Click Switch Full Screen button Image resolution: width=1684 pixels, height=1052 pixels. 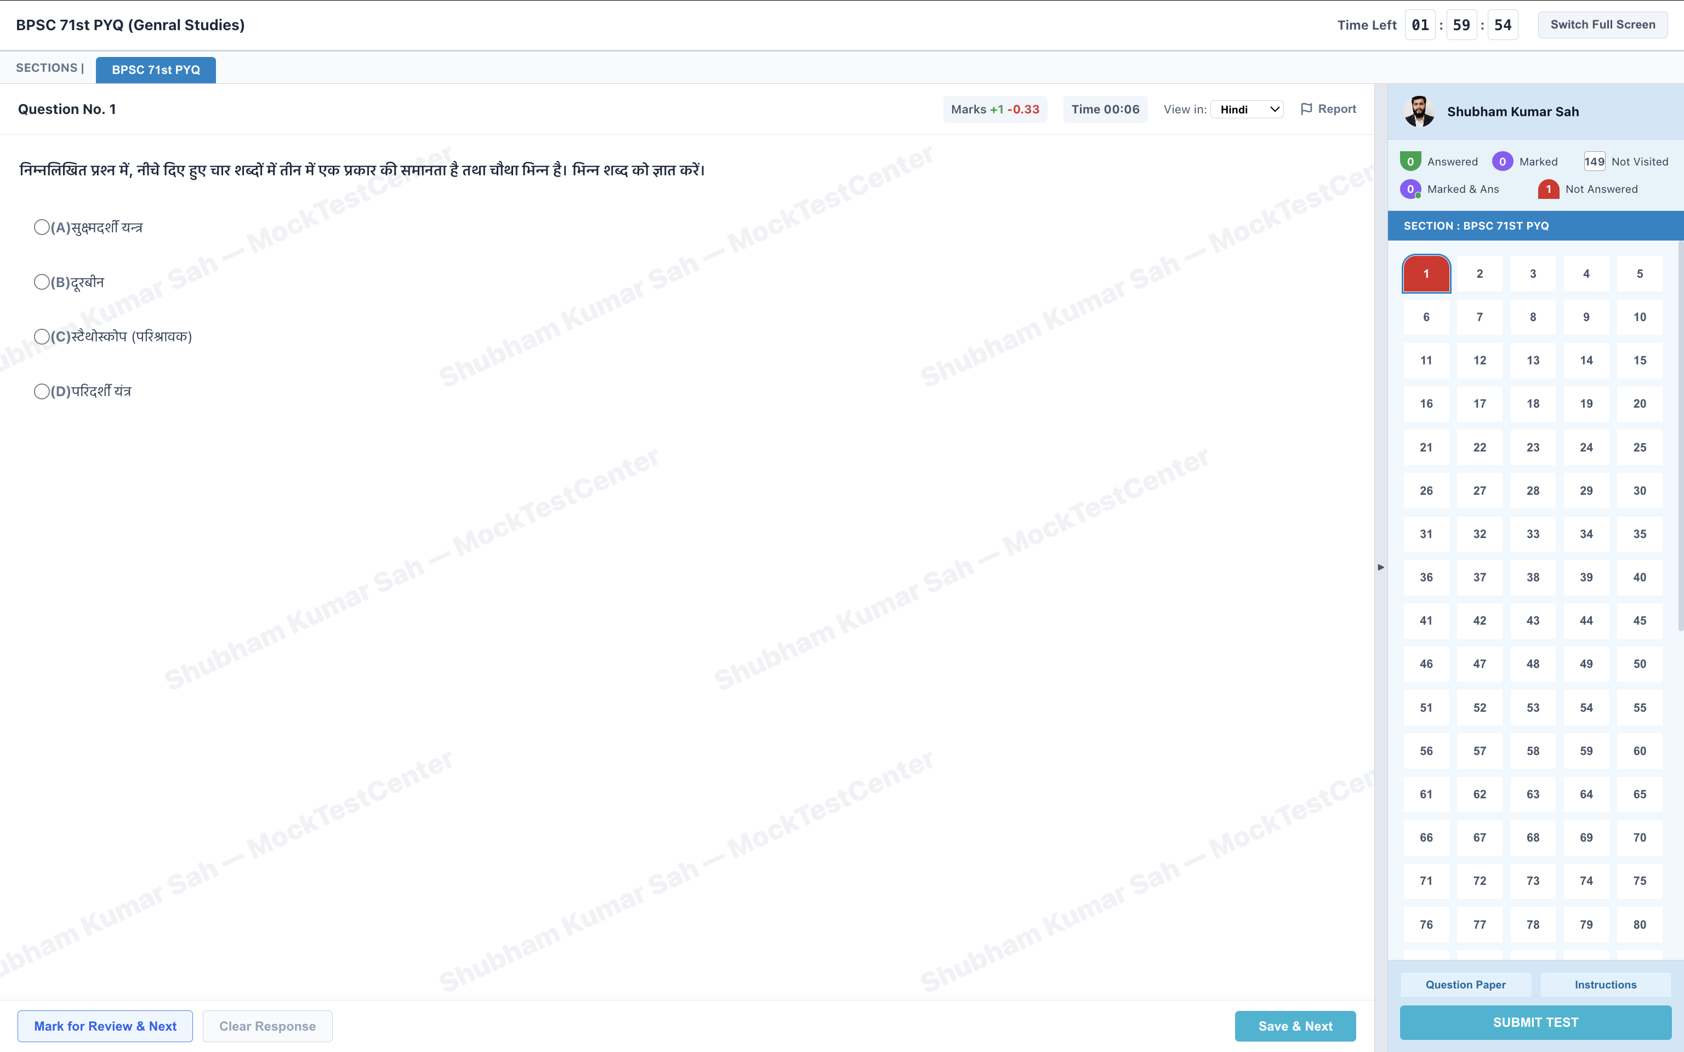(1602, 24)
